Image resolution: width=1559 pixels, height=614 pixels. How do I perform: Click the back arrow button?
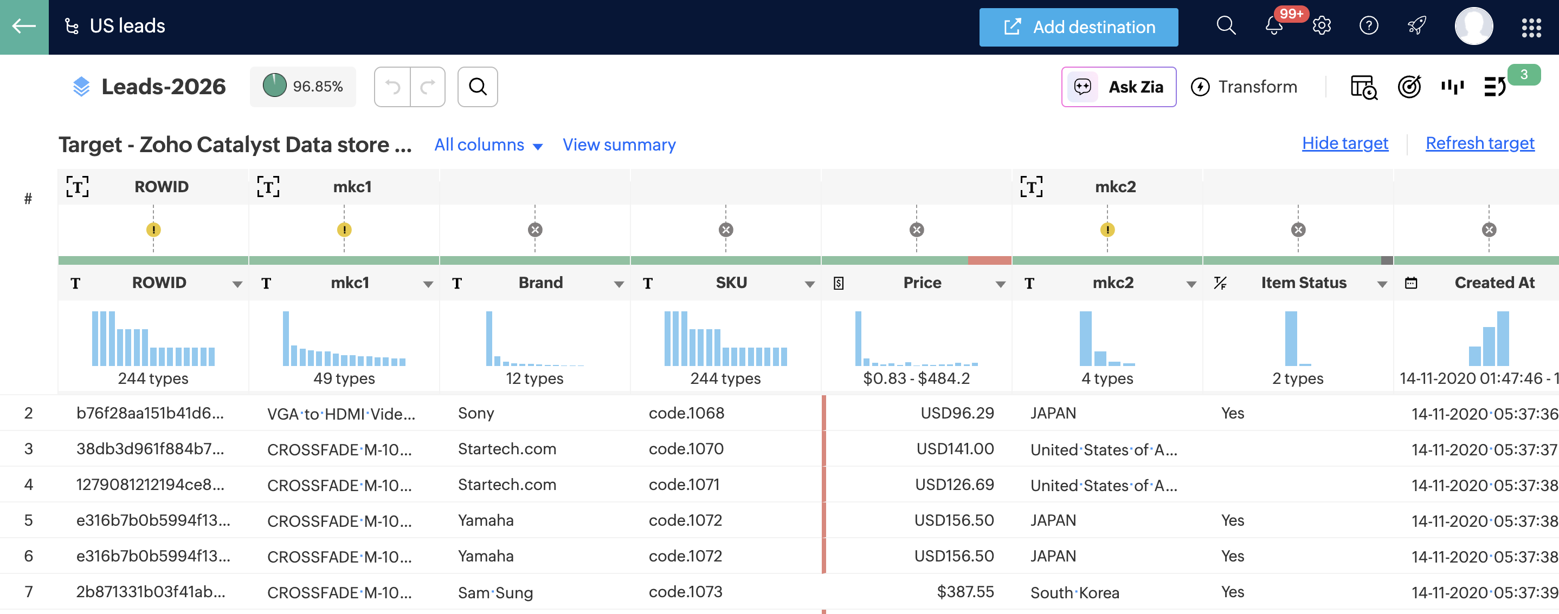coord(24,27)
